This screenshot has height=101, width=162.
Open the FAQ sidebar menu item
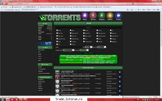tap(39, 52)
